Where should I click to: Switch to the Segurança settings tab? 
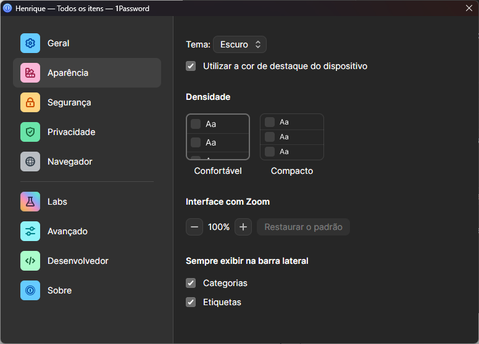69,102
